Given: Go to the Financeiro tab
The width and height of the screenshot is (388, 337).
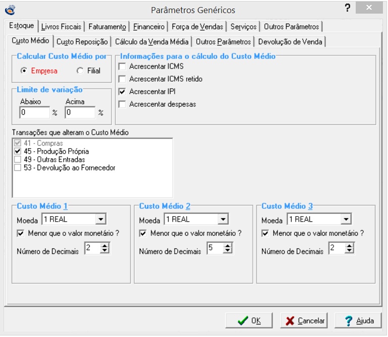Looking at the screenshot, I should coord(149,27).
